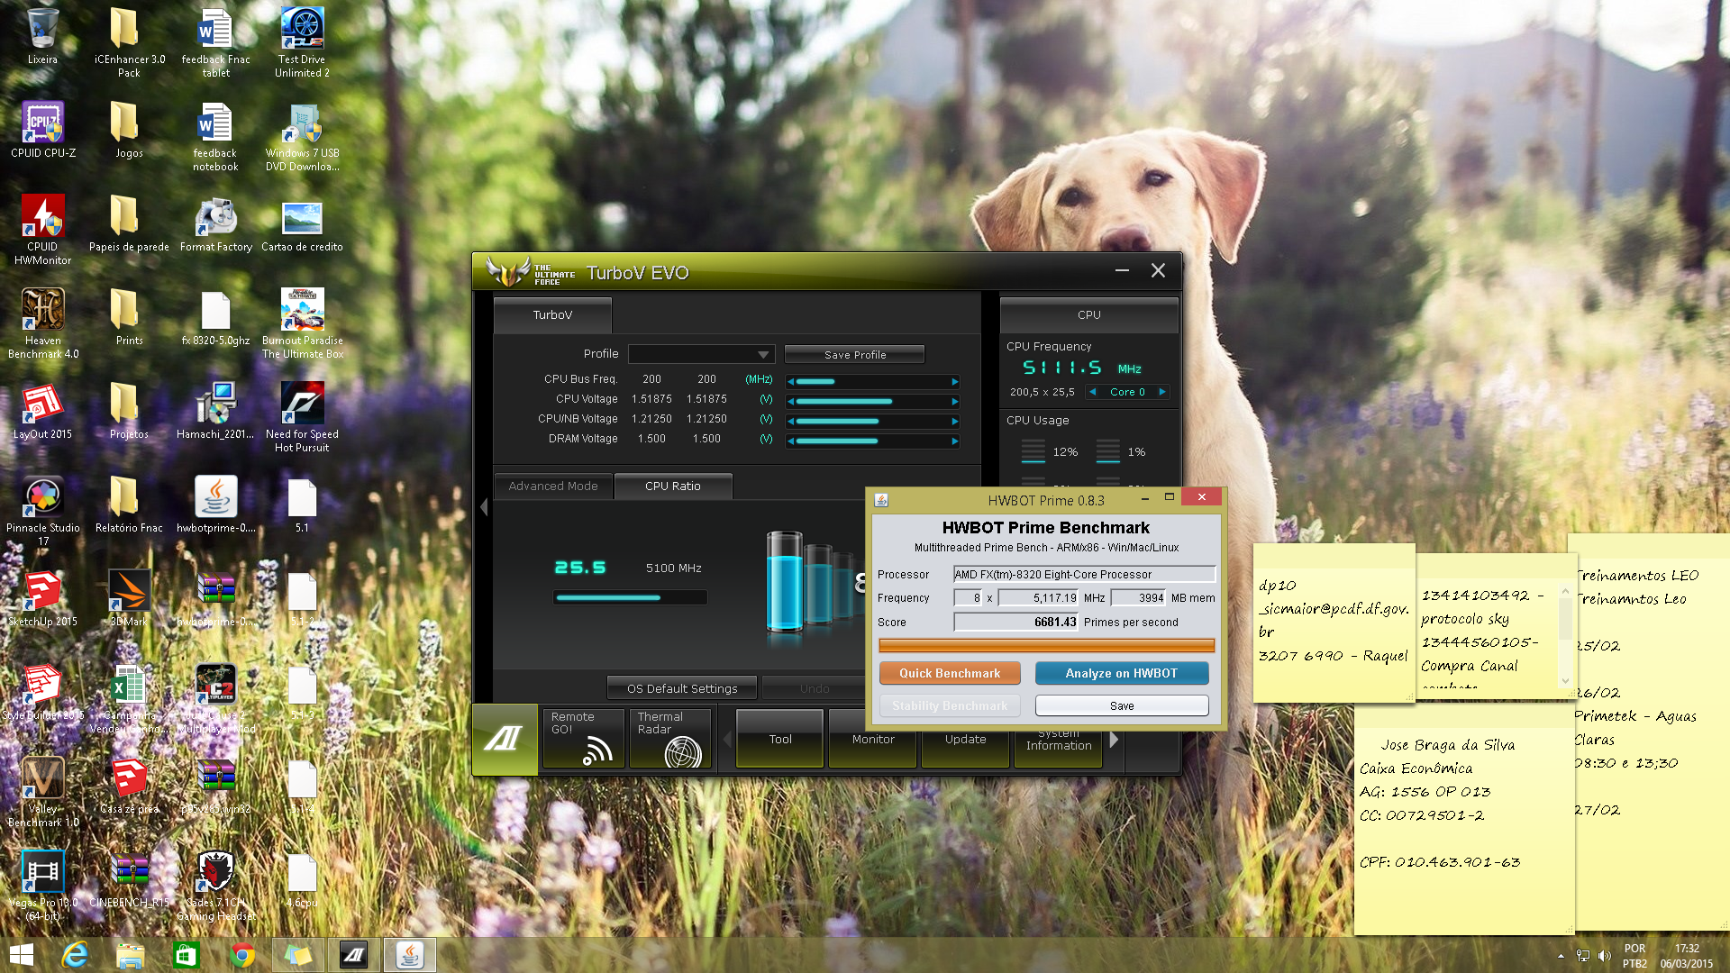Click Thermal Radar icon in AI Suite
1730x973 pixels.
click(x=670, y=738)
